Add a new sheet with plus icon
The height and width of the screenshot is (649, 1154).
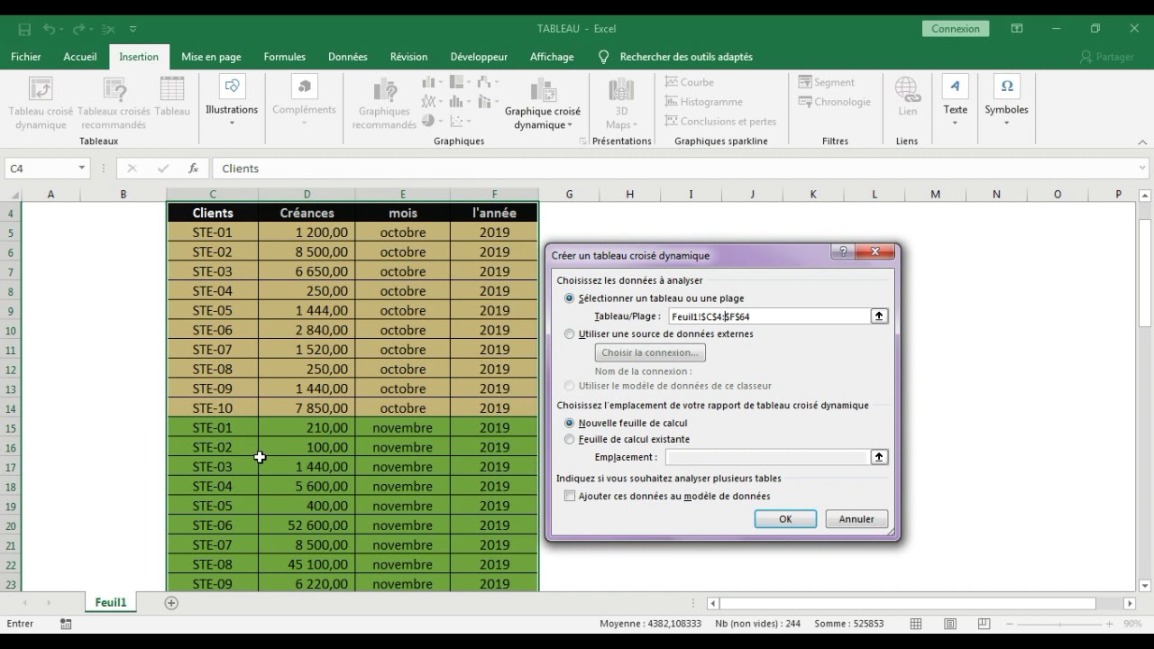[x=171, y=603]
